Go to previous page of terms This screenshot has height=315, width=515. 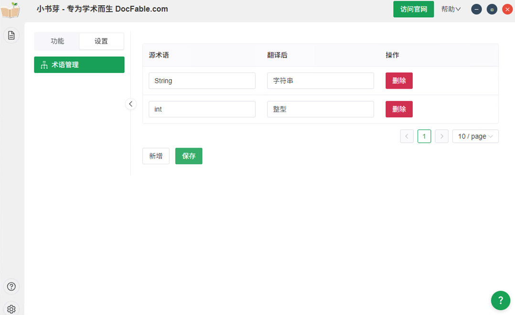tap(407, 136)
